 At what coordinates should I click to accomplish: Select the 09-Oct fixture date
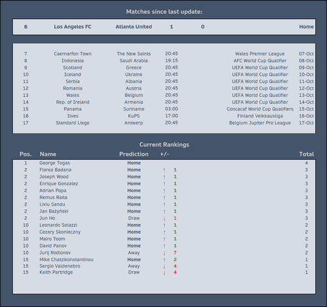(306, 67)
